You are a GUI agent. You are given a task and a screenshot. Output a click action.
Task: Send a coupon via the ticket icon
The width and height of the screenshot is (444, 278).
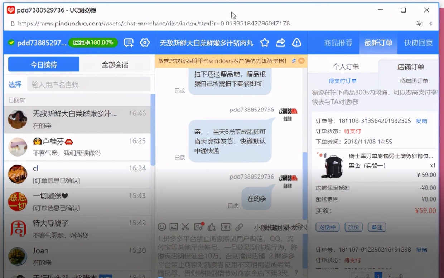(x=225, y=227)
